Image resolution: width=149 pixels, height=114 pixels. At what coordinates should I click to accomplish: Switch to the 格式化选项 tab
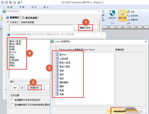coord(30,18)
